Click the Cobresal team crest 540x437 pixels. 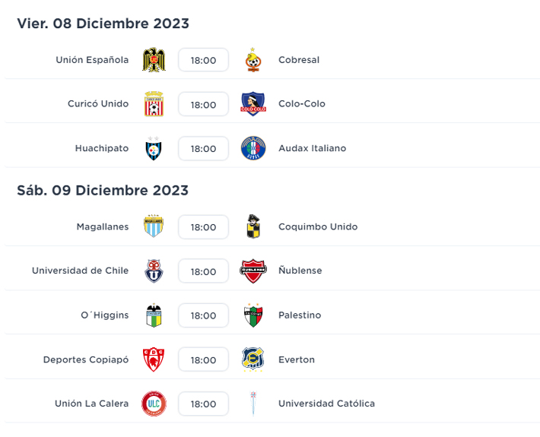click(253, 60)
